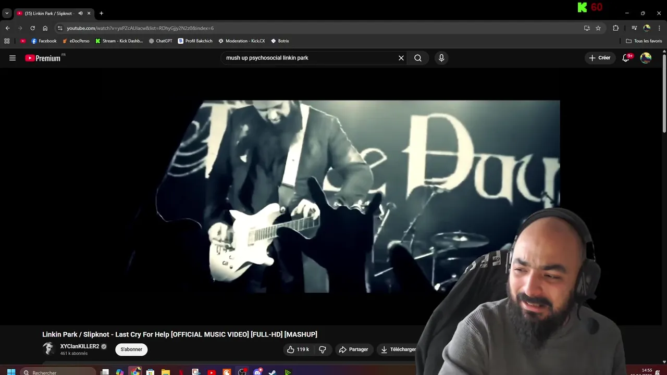Screen dimensions: 667x375
Task: Open the media controls music icon
Action: click(634, 28)
